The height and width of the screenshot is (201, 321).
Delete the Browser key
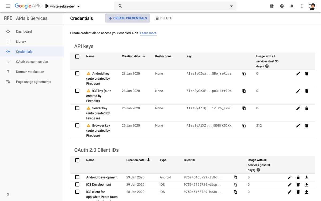tap(307, 125)
